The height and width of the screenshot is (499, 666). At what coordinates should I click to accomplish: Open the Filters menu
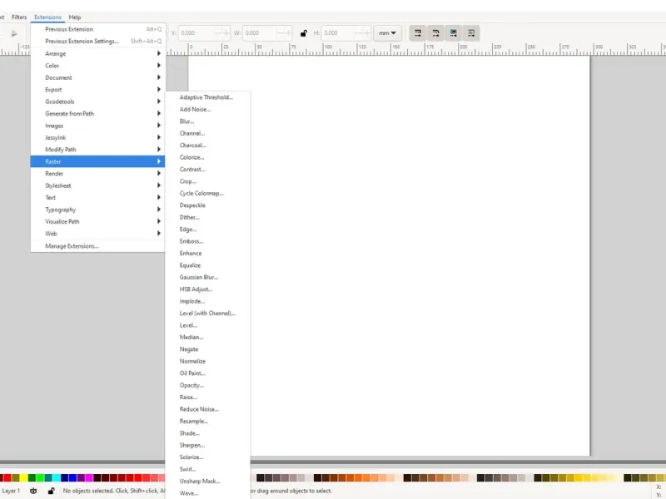click(x=19, y=17)
